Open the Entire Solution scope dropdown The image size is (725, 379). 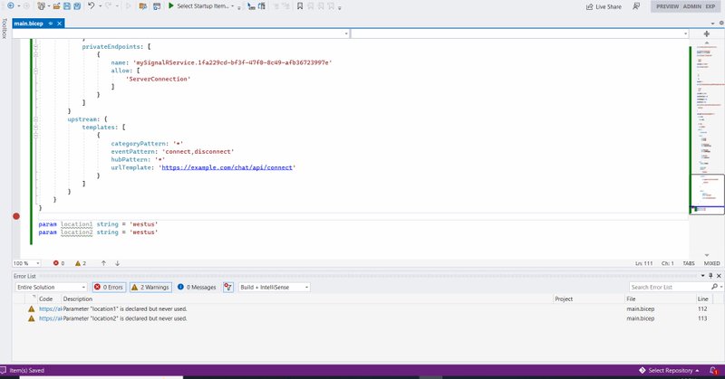(51, 287)
